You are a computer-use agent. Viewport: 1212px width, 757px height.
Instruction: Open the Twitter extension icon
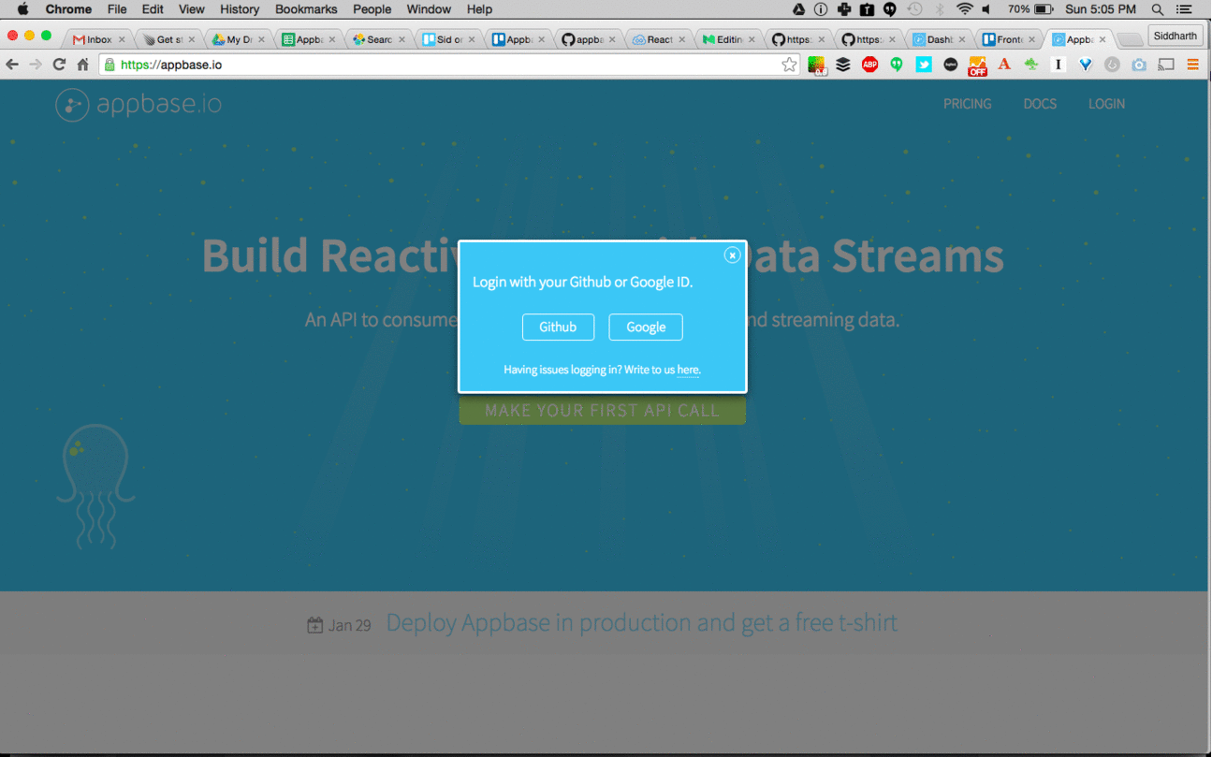[924, 65]
